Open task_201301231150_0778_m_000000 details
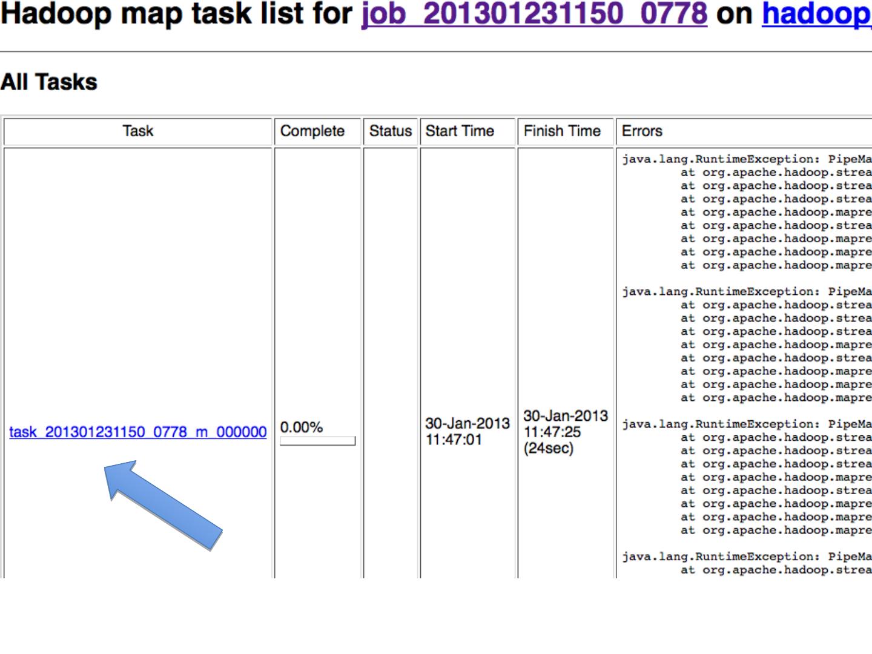The height and width of the screenshot is (654, 872). pyautogui.click(x=137, y=432)
